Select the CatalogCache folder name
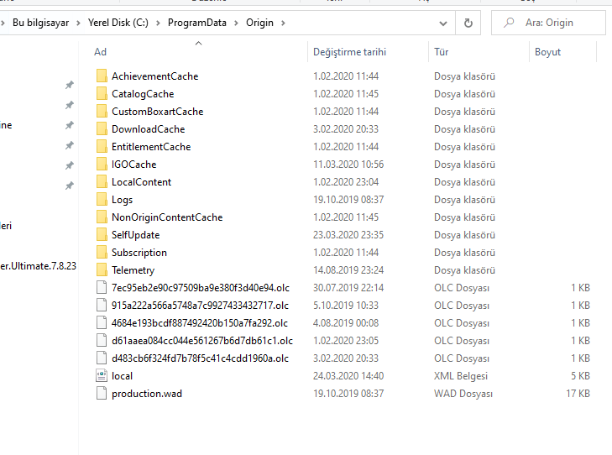Screen dimensions: 612x455 coord(143,94)
